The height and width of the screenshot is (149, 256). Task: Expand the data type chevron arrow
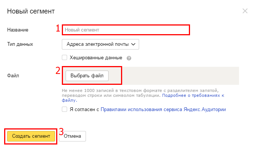point(133,44)
